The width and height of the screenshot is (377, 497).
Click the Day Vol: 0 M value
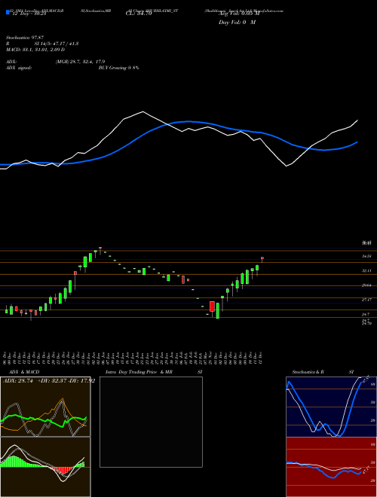pos(237,23)
